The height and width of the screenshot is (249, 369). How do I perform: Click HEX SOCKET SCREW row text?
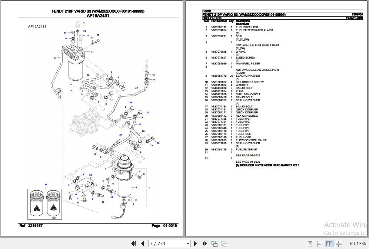point(250,82)
